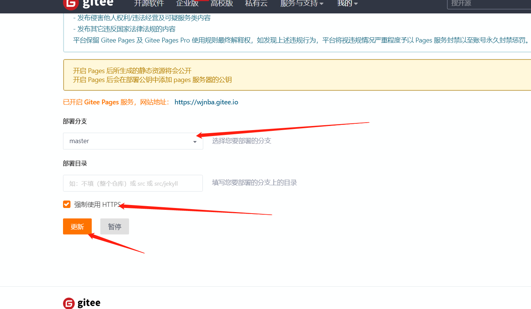Click the caret next to 我的

pyautogui.click(x=356, y=4)
